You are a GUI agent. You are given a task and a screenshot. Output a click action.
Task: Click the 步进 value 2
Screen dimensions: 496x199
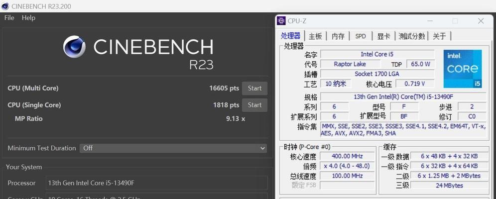tap(472, 106)
